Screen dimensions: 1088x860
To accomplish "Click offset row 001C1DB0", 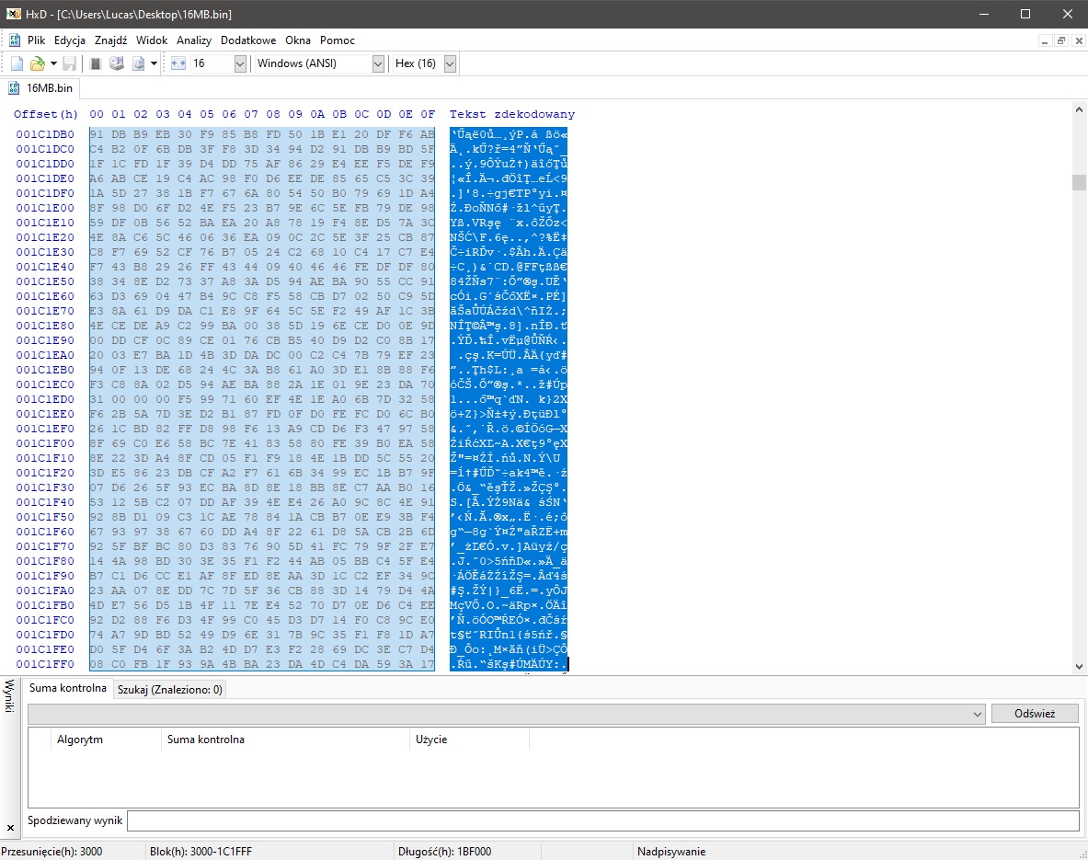I will (x=45, y=134).
